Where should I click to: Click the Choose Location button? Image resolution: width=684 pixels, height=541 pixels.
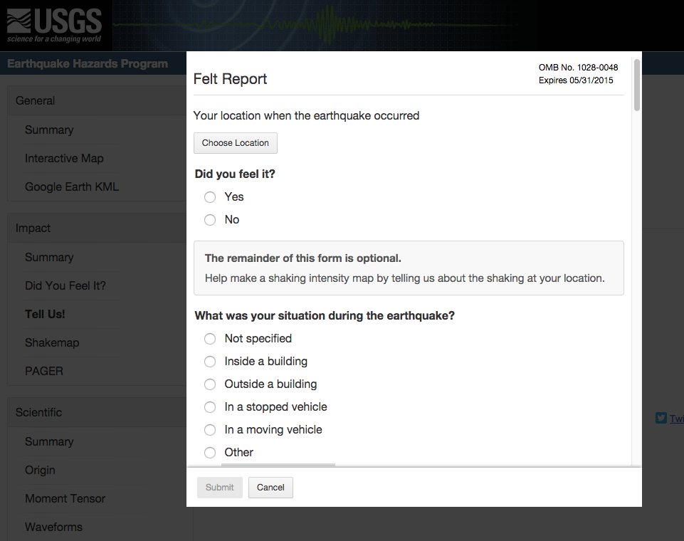236,143
